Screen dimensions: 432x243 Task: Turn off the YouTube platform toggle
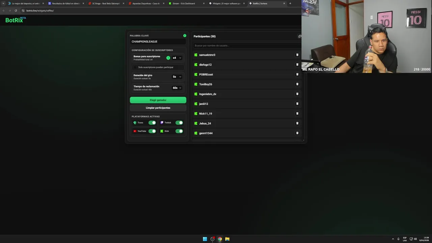tap(152, 131)
